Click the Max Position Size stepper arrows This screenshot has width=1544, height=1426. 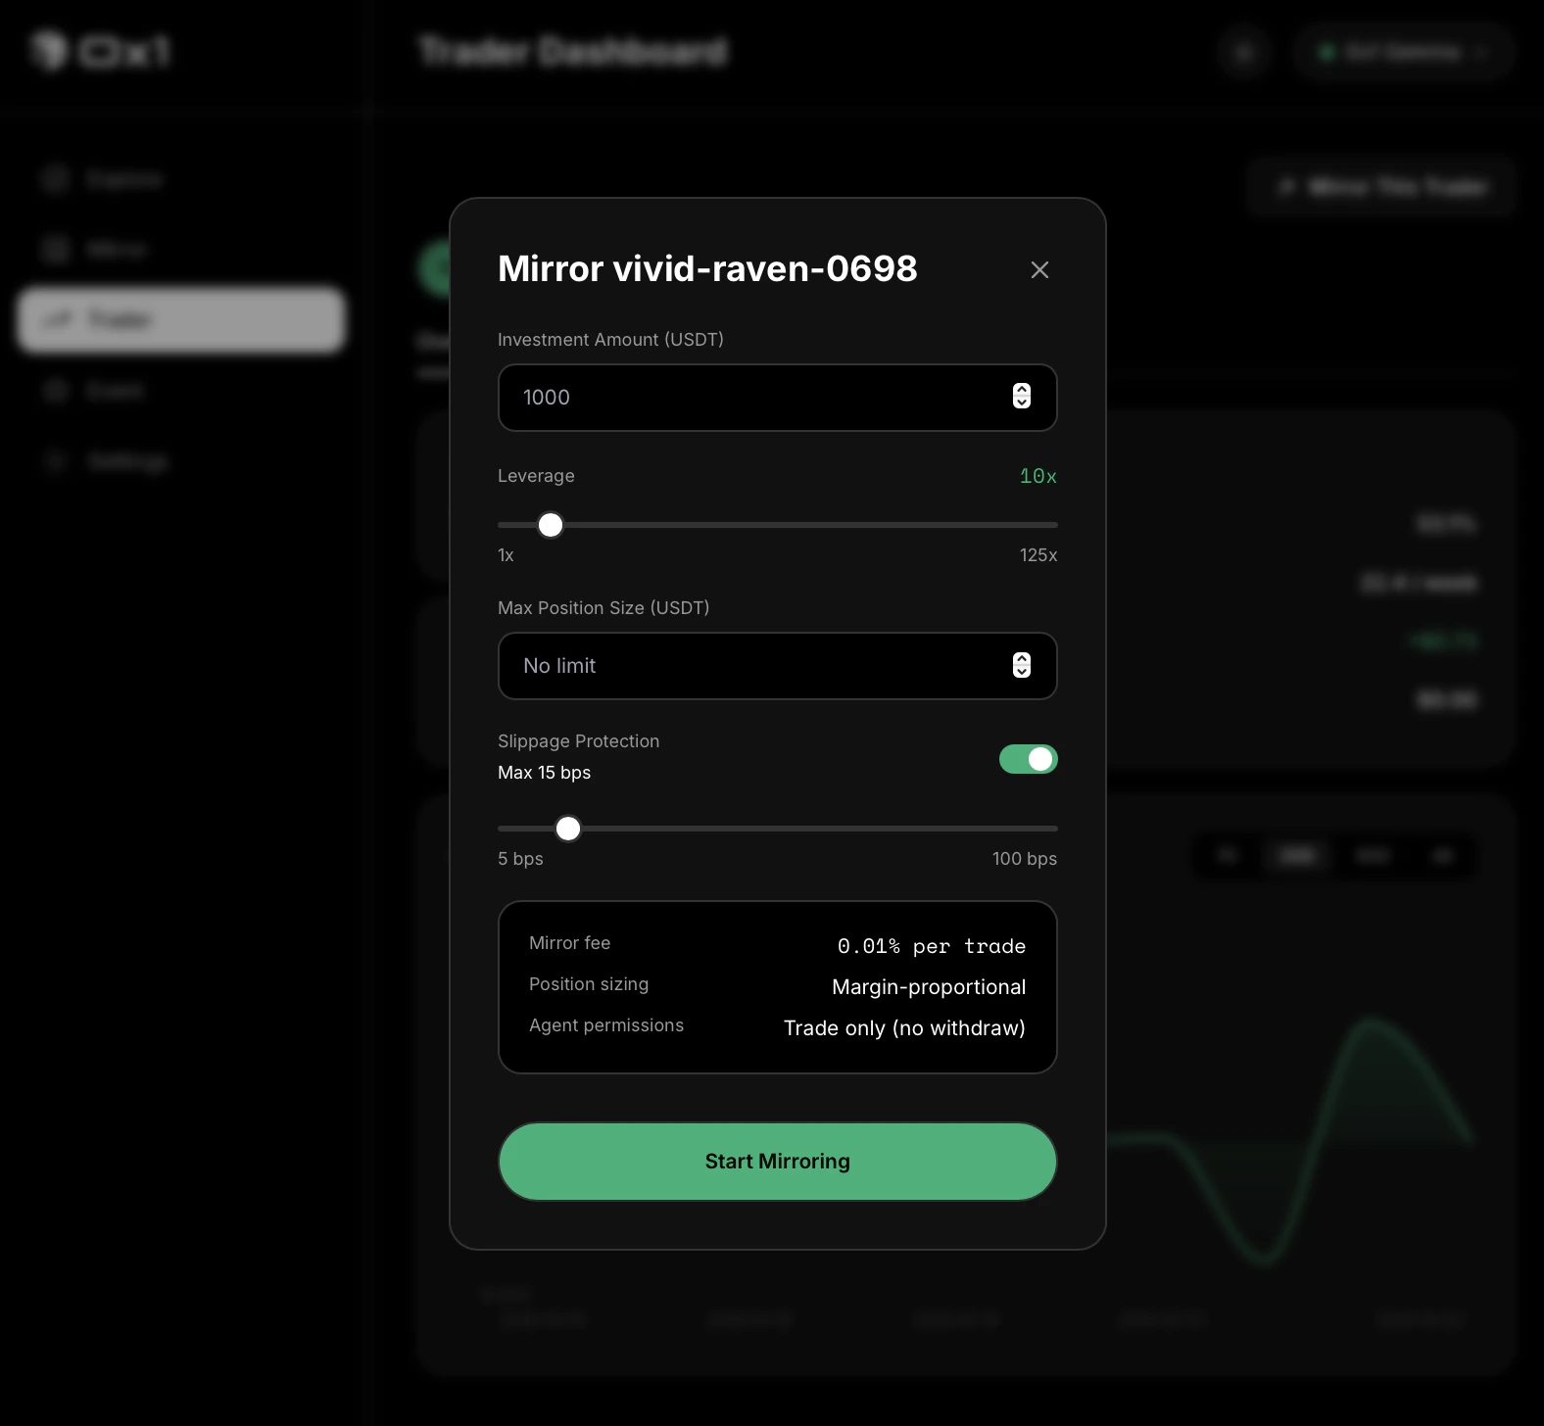pos(1022,665)
